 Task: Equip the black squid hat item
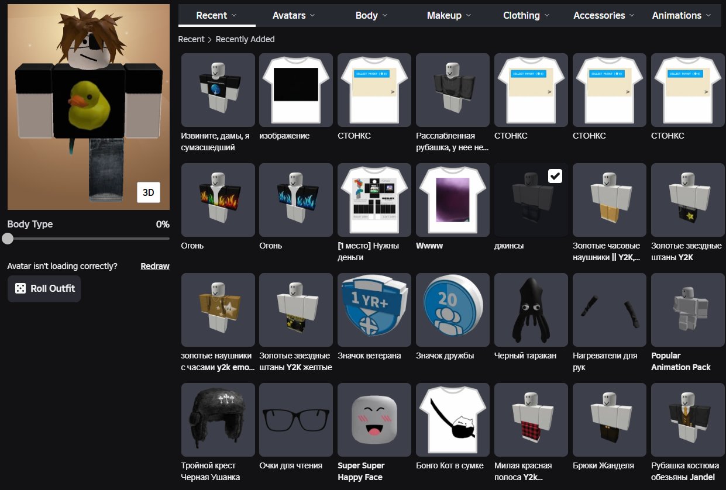tap(531, 310)
